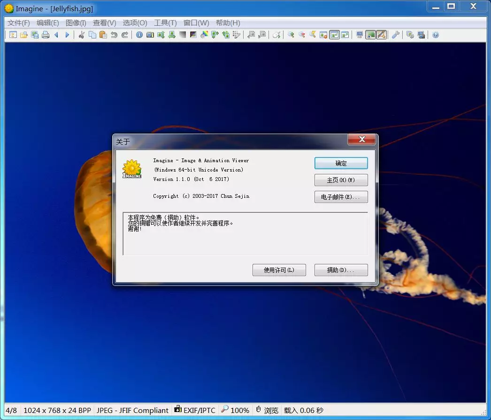Open the 帮助(H) menu
The image size is (491, 420).
(228, 23)
